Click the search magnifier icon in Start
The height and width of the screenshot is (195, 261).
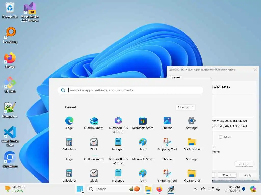coord(63,90)
